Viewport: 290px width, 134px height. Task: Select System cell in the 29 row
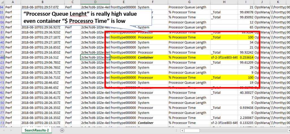[153, 68]
